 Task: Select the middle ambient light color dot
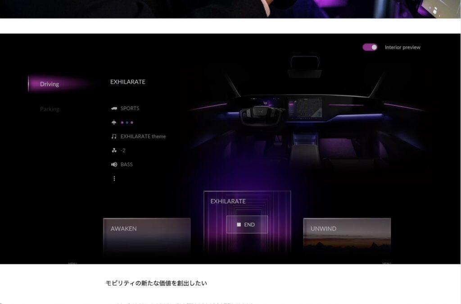[x=127, y=123]
